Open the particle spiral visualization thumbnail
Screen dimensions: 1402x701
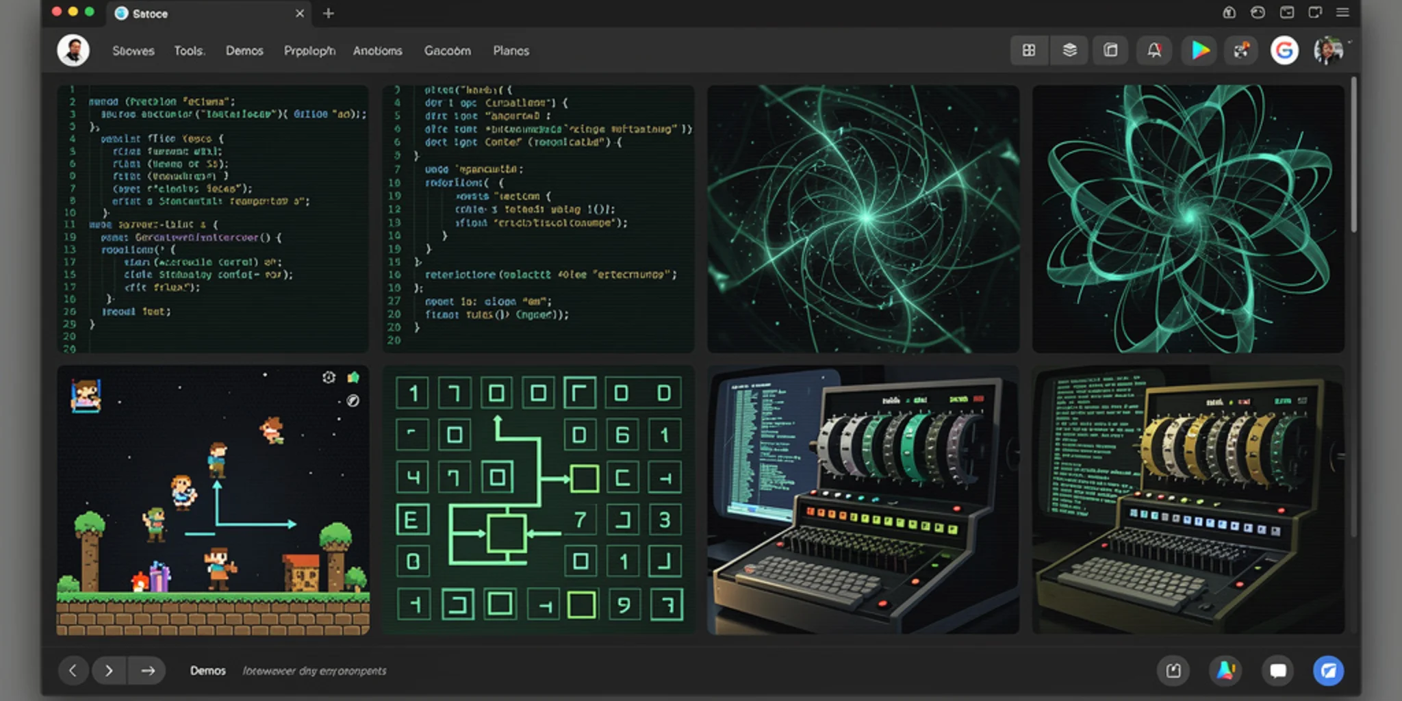pyautogui.click(x=863, y=219)
